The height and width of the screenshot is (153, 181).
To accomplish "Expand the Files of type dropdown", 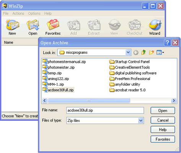I will 141,120.
